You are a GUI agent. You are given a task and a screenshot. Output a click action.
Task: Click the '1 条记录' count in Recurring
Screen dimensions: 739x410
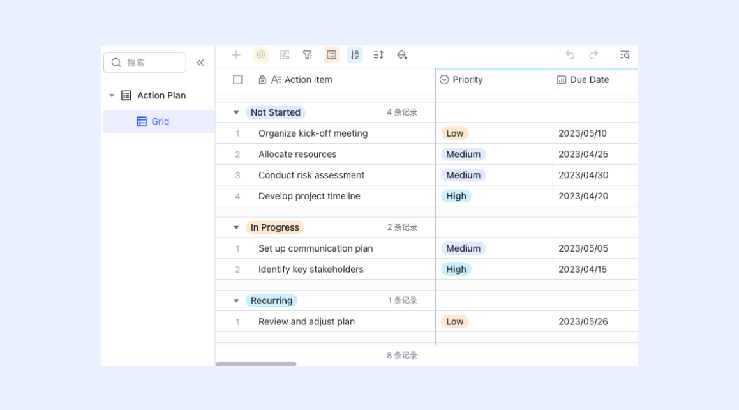pos(403,301)
